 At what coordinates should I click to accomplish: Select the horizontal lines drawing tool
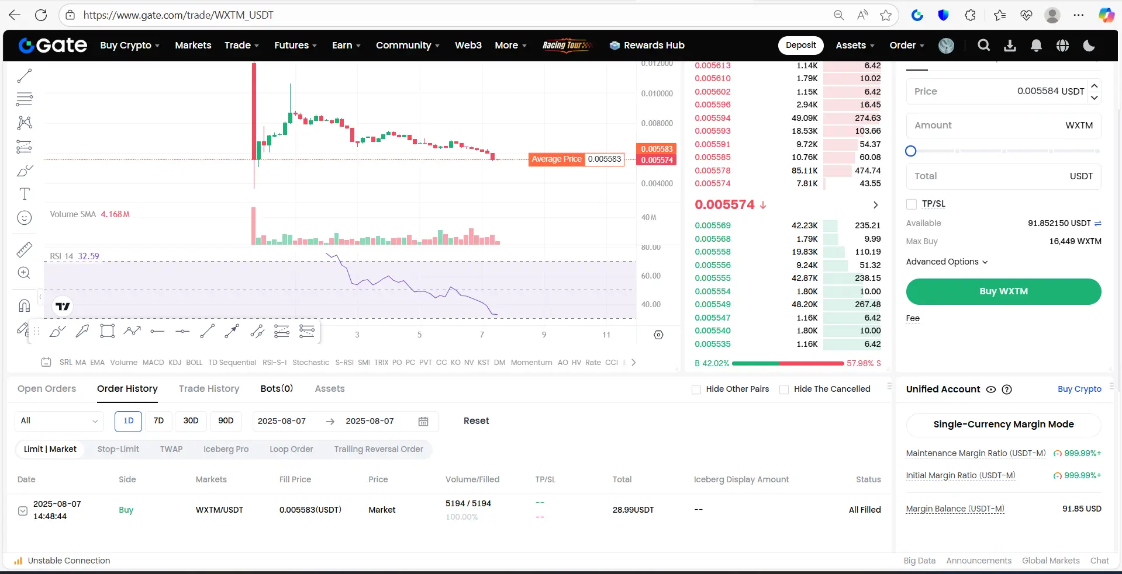pyautogui.click(x=24, y=99)
